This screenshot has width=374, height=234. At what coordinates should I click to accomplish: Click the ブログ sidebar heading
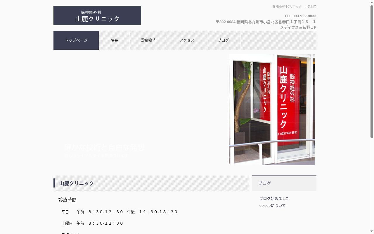264,183
